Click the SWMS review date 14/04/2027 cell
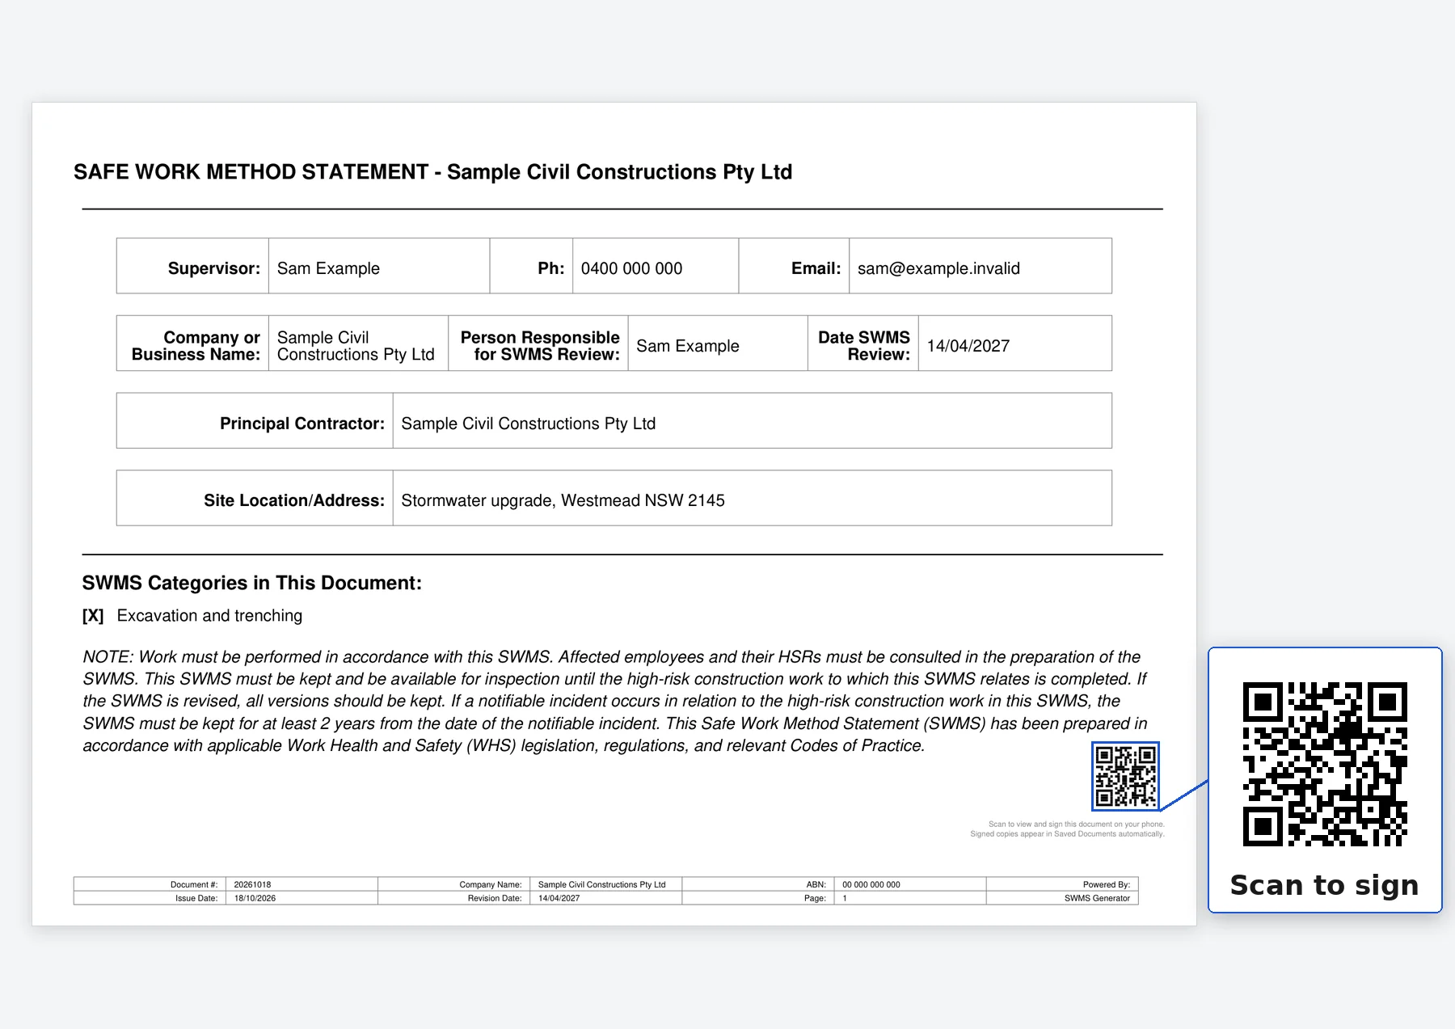 [x=1015, y=344]
